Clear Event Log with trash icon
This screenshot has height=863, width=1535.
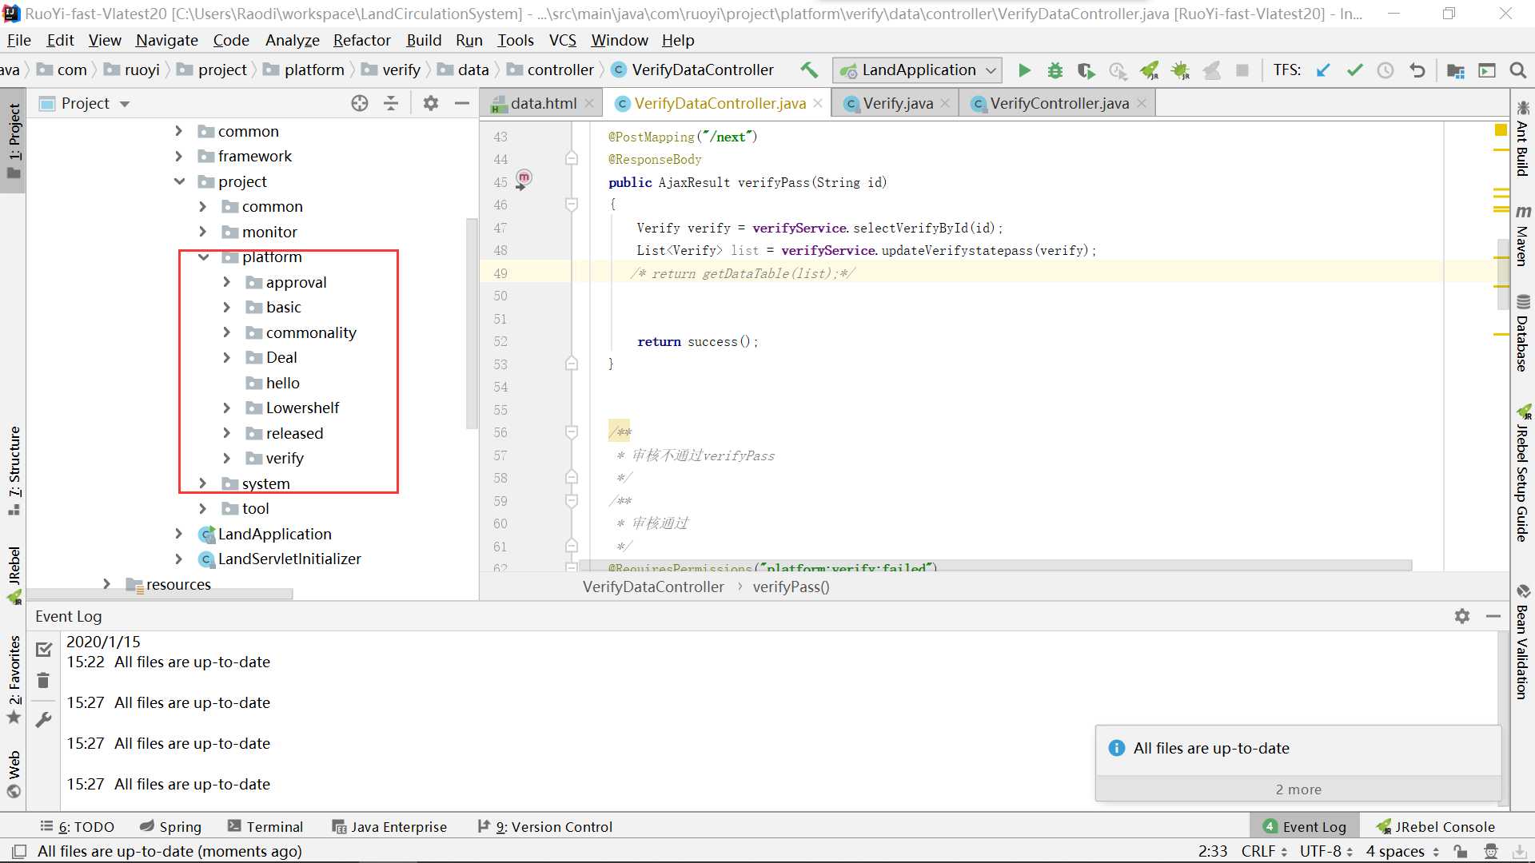[43, 680]
